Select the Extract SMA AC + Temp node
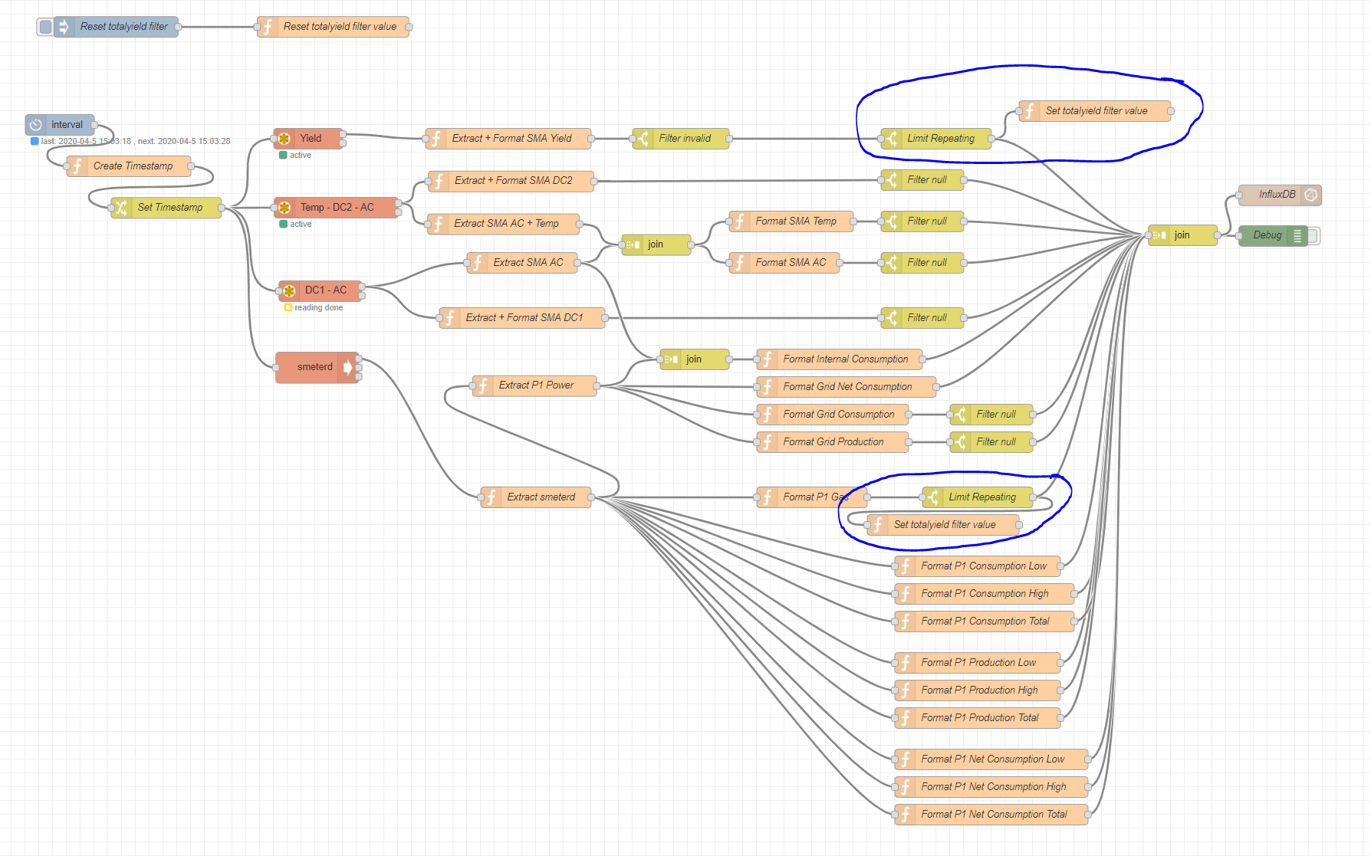 [x=504, y=224]
